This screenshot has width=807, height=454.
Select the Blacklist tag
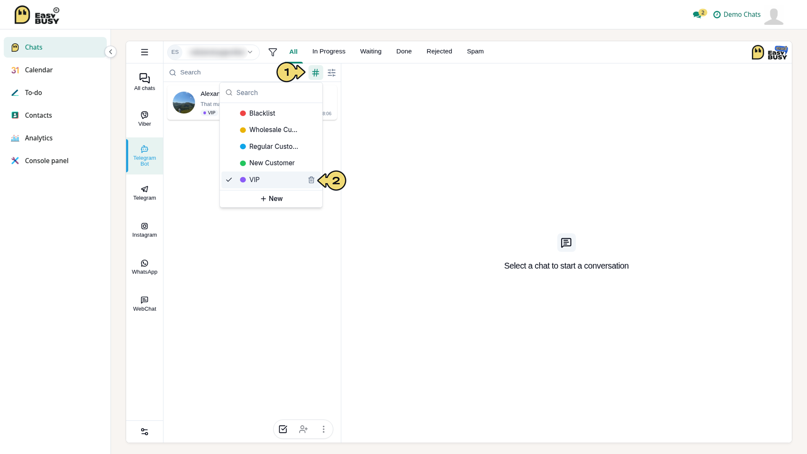click(271, 113)
